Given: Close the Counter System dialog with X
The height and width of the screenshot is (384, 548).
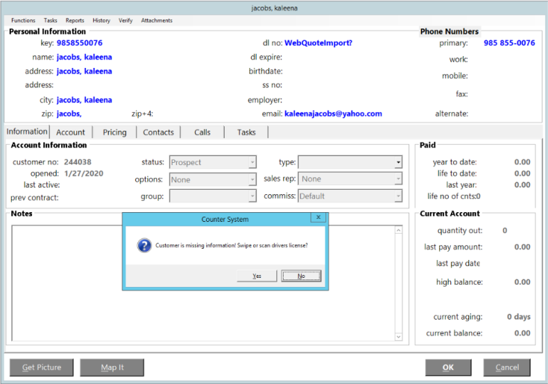Looking at the screenshot, I should pyautogui.click(x=319, y=217).
